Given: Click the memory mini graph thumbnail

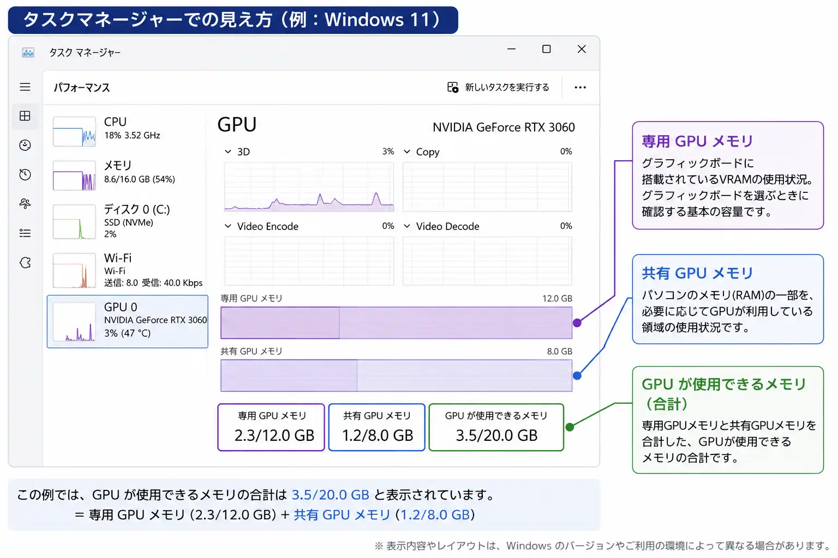Looking at the screenshot, I should coord(74,175).
